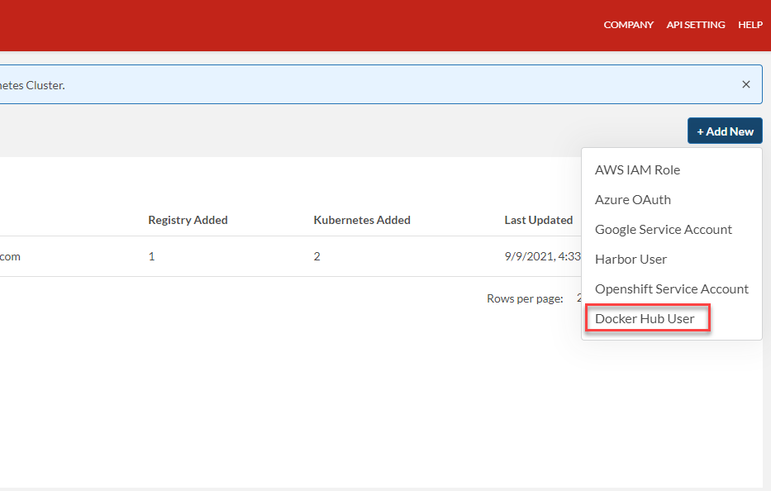Viewport: 771px width, 491px height.
Task: Click the + Add New button
Action: point(725,131)
